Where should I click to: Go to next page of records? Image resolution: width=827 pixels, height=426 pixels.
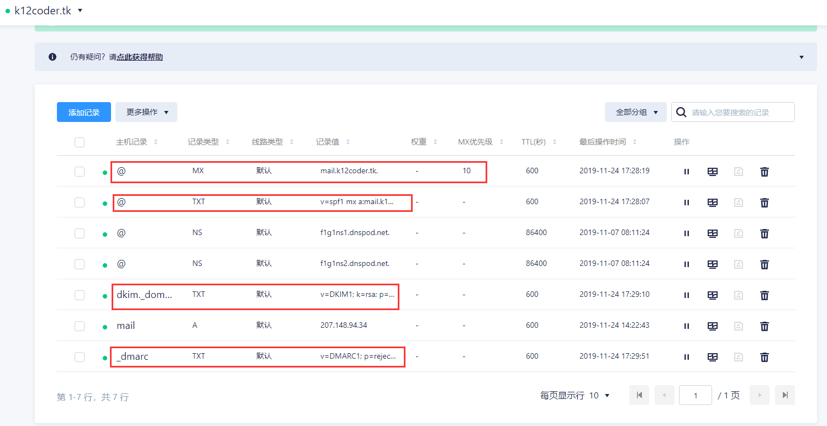[760, 395]
